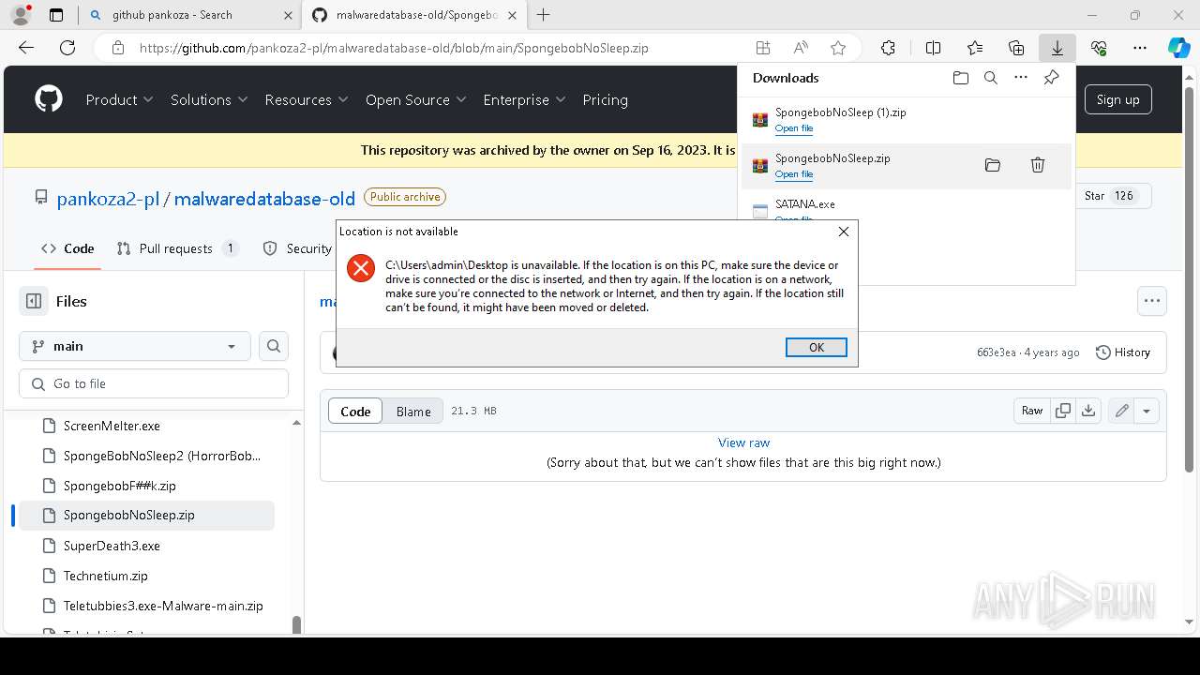The image size is (1200, 675).
Task: Delete SpongebobNoSleep.zip download entry
Action: pos(1038,165)
